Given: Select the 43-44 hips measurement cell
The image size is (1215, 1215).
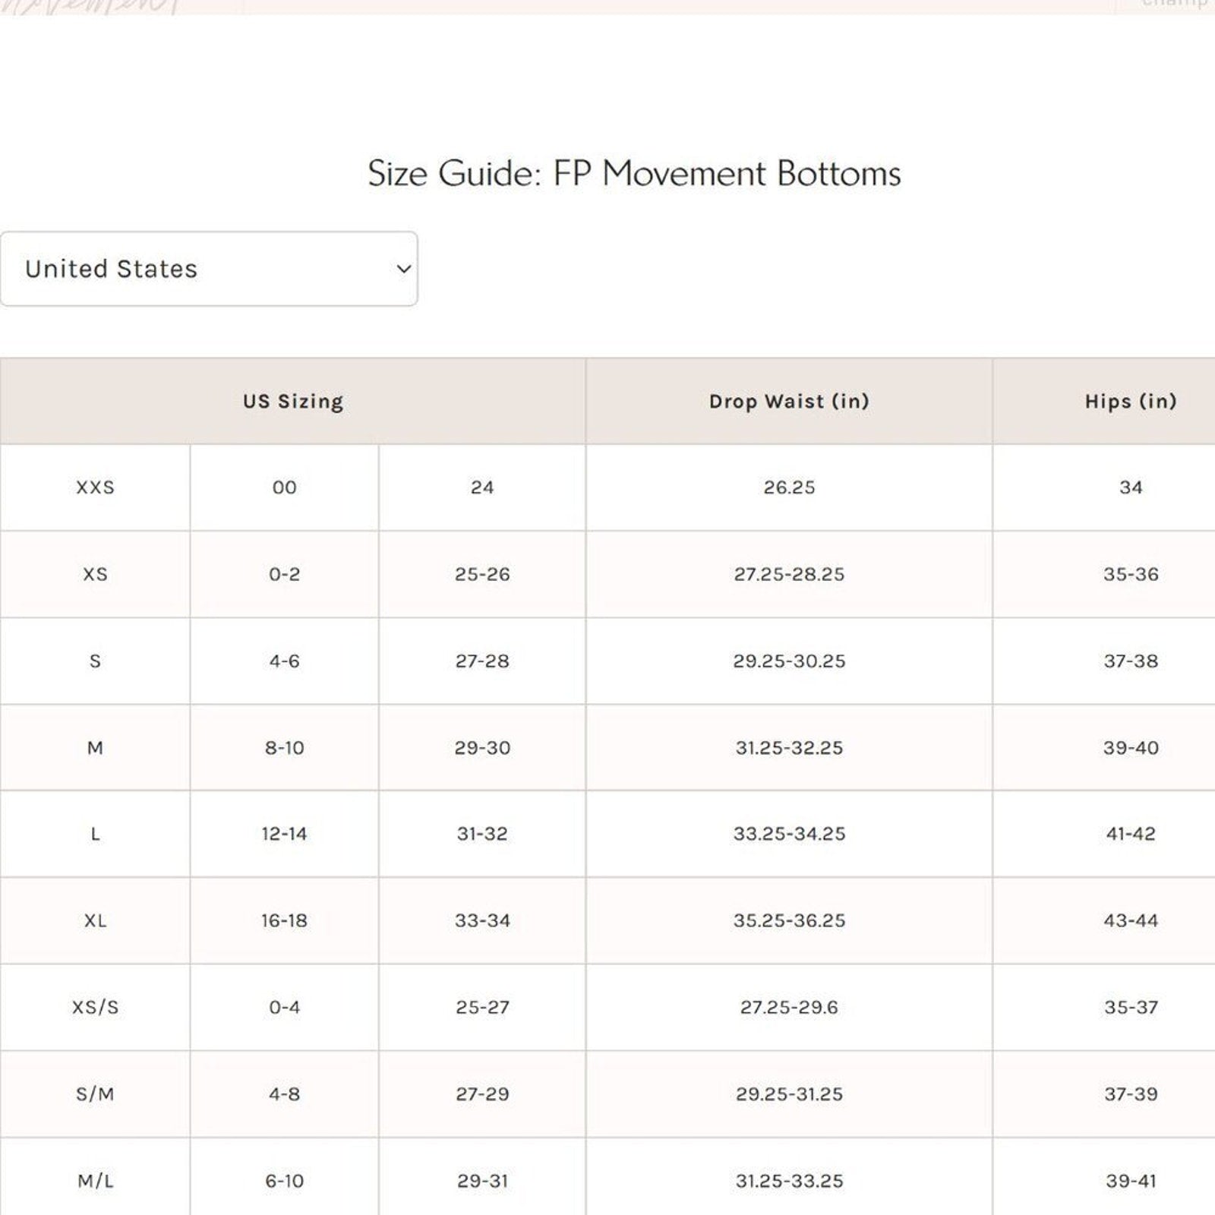Looking at the screenshot, I should [x=1130, y=920].
